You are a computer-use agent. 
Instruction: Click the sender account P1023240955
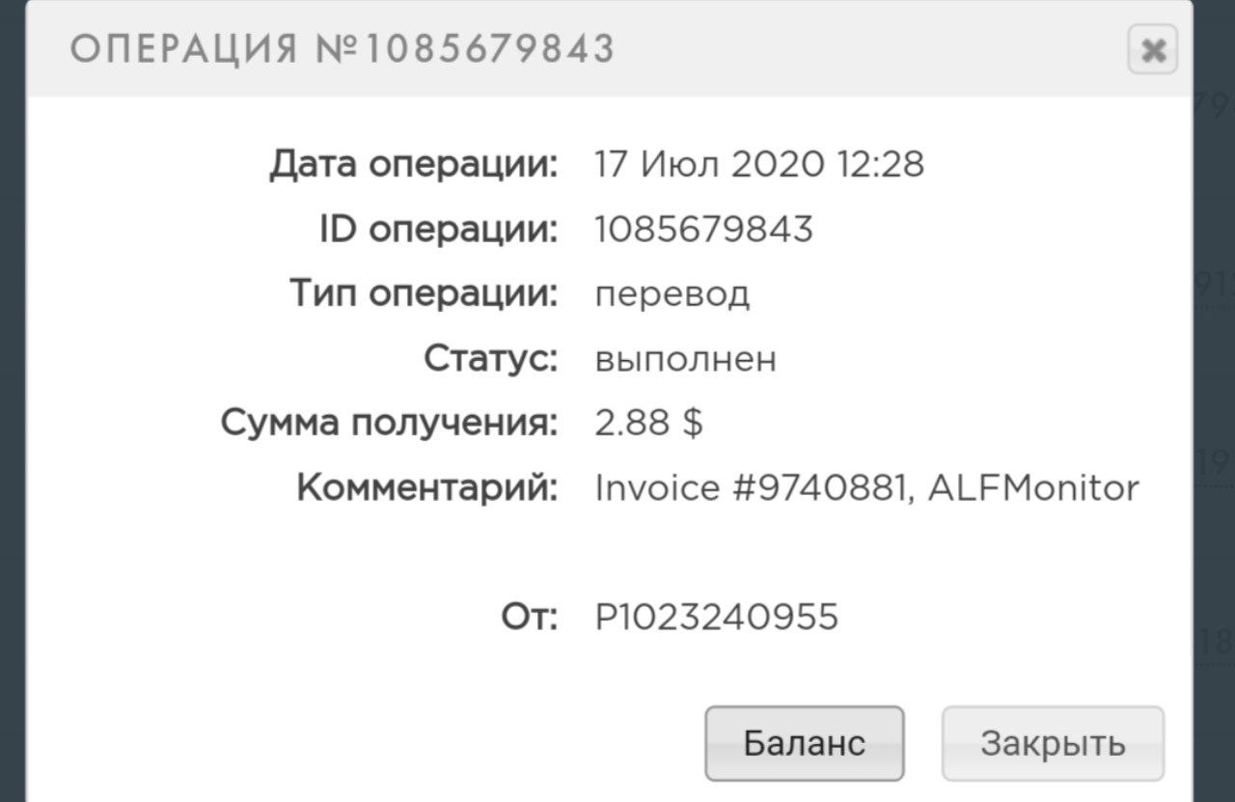coord(717,617)
